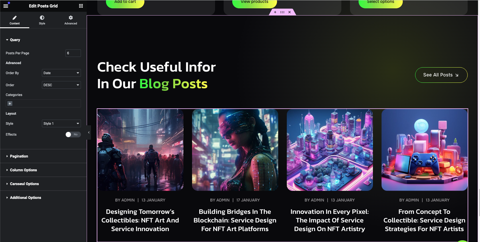Switch to the Style tab
This screenshot has width=480, height=242.
pyautogui.click(x=42, y=20)
